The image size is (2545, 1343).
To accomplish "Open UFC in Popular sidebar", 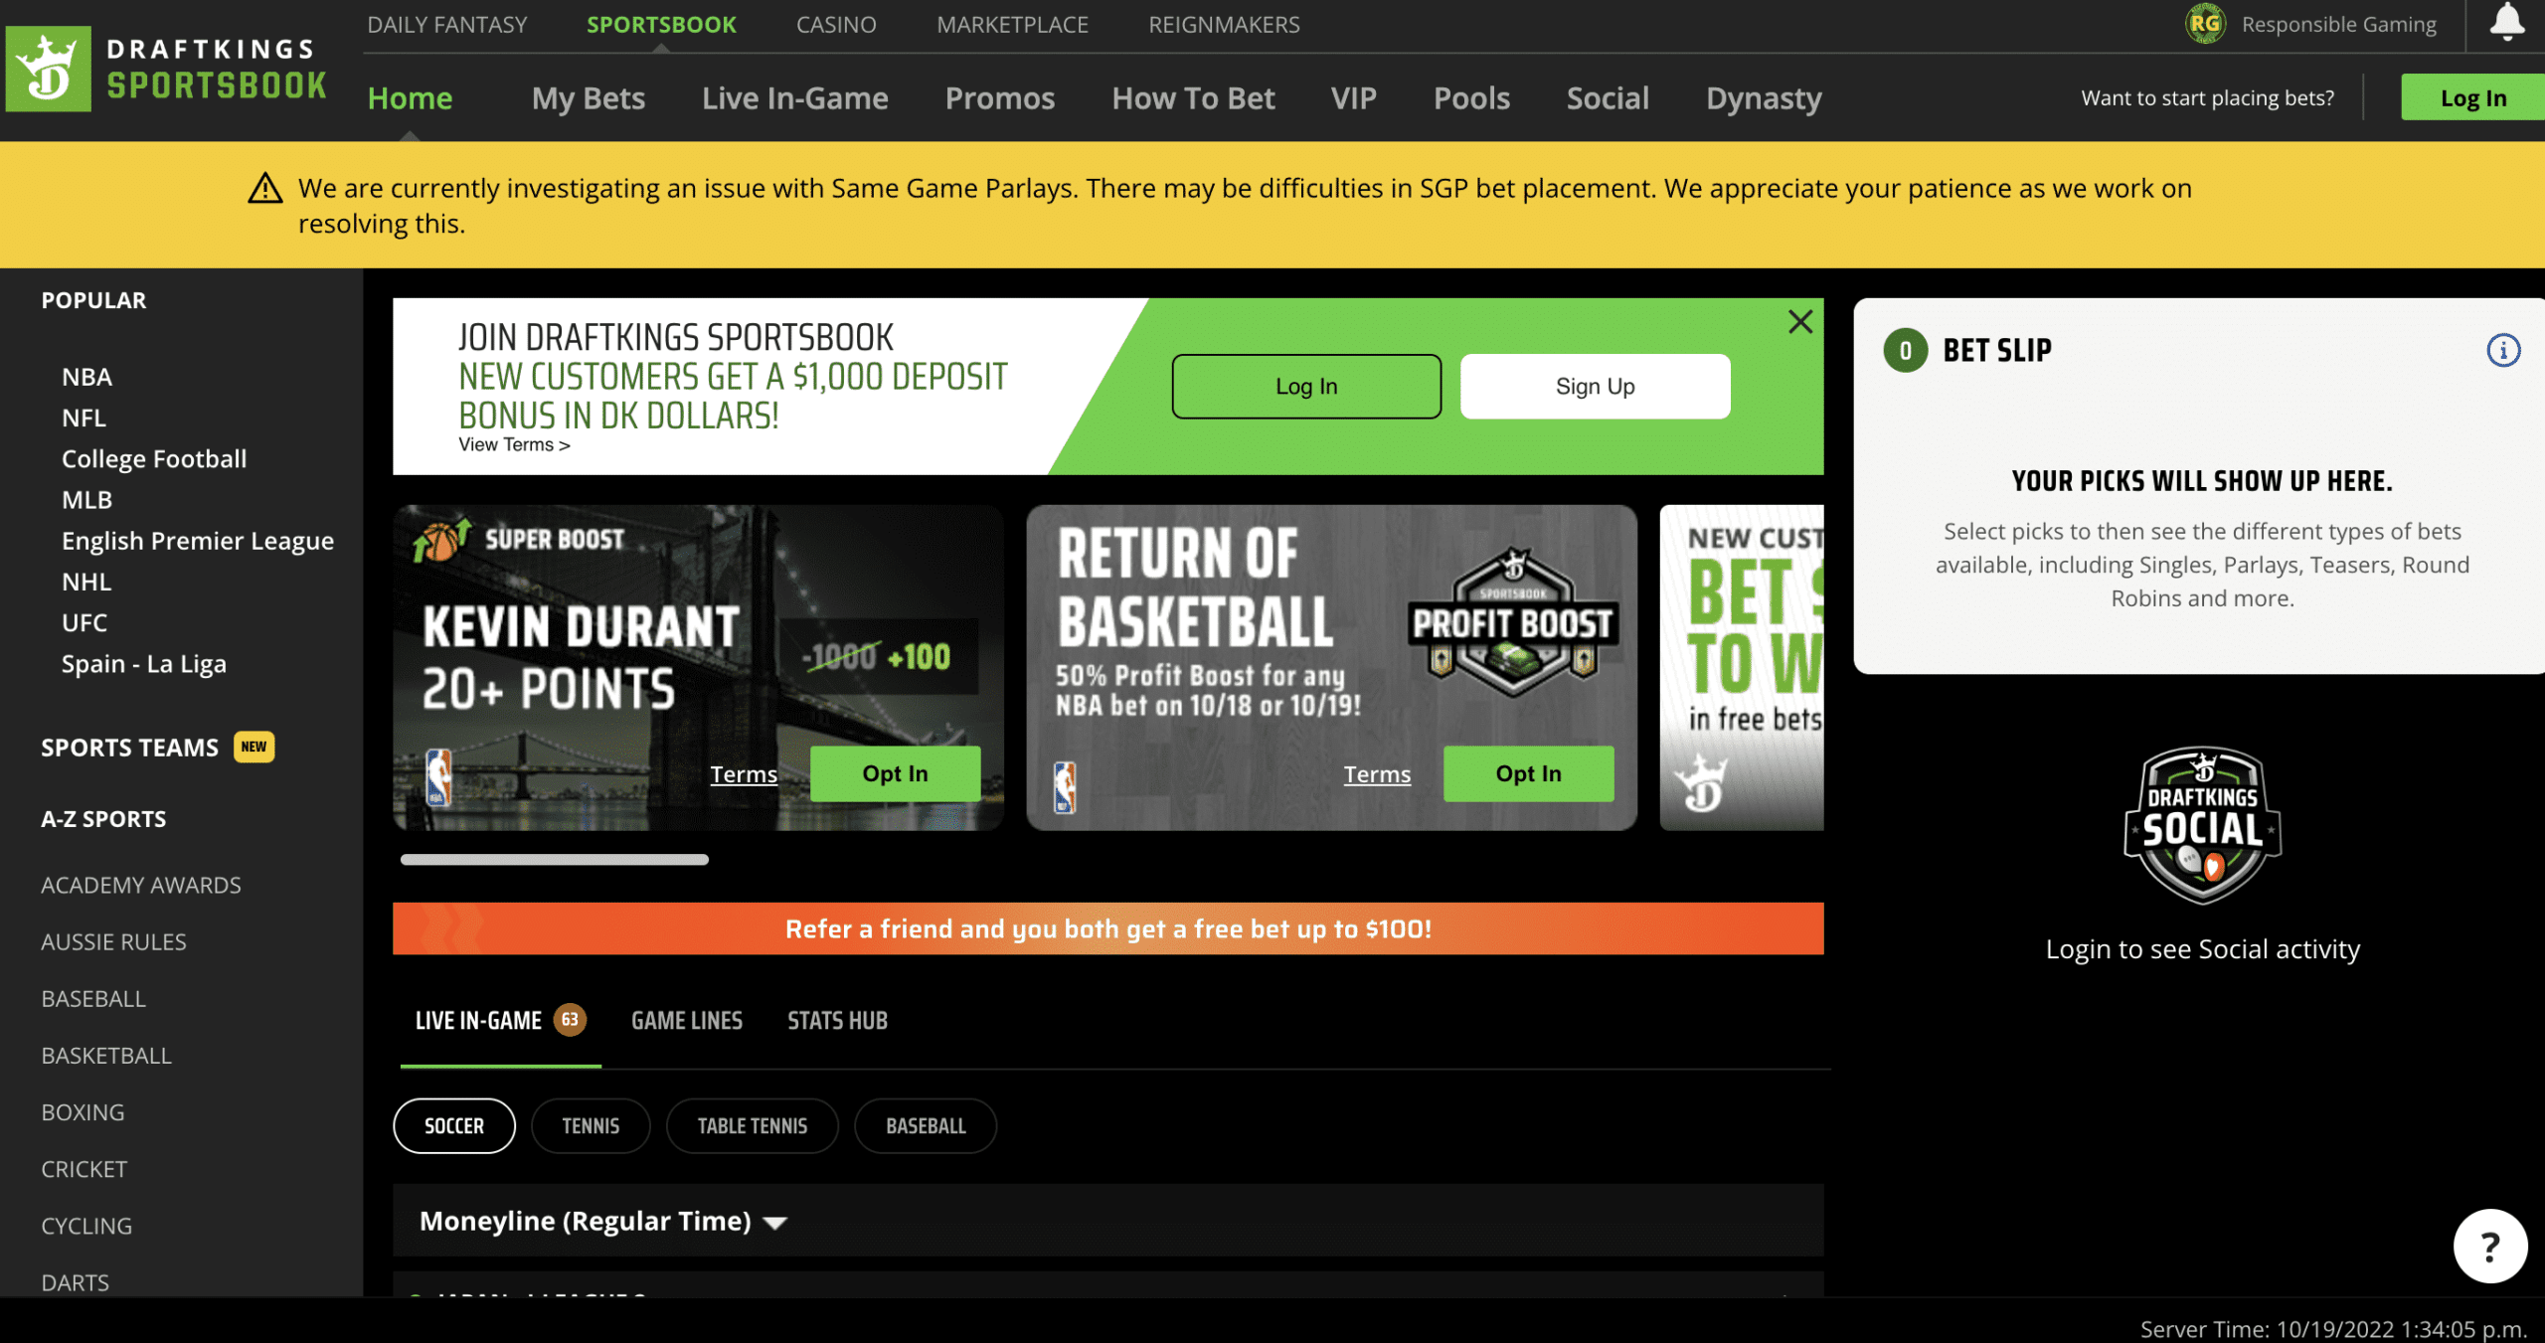I will coord(85,622).
